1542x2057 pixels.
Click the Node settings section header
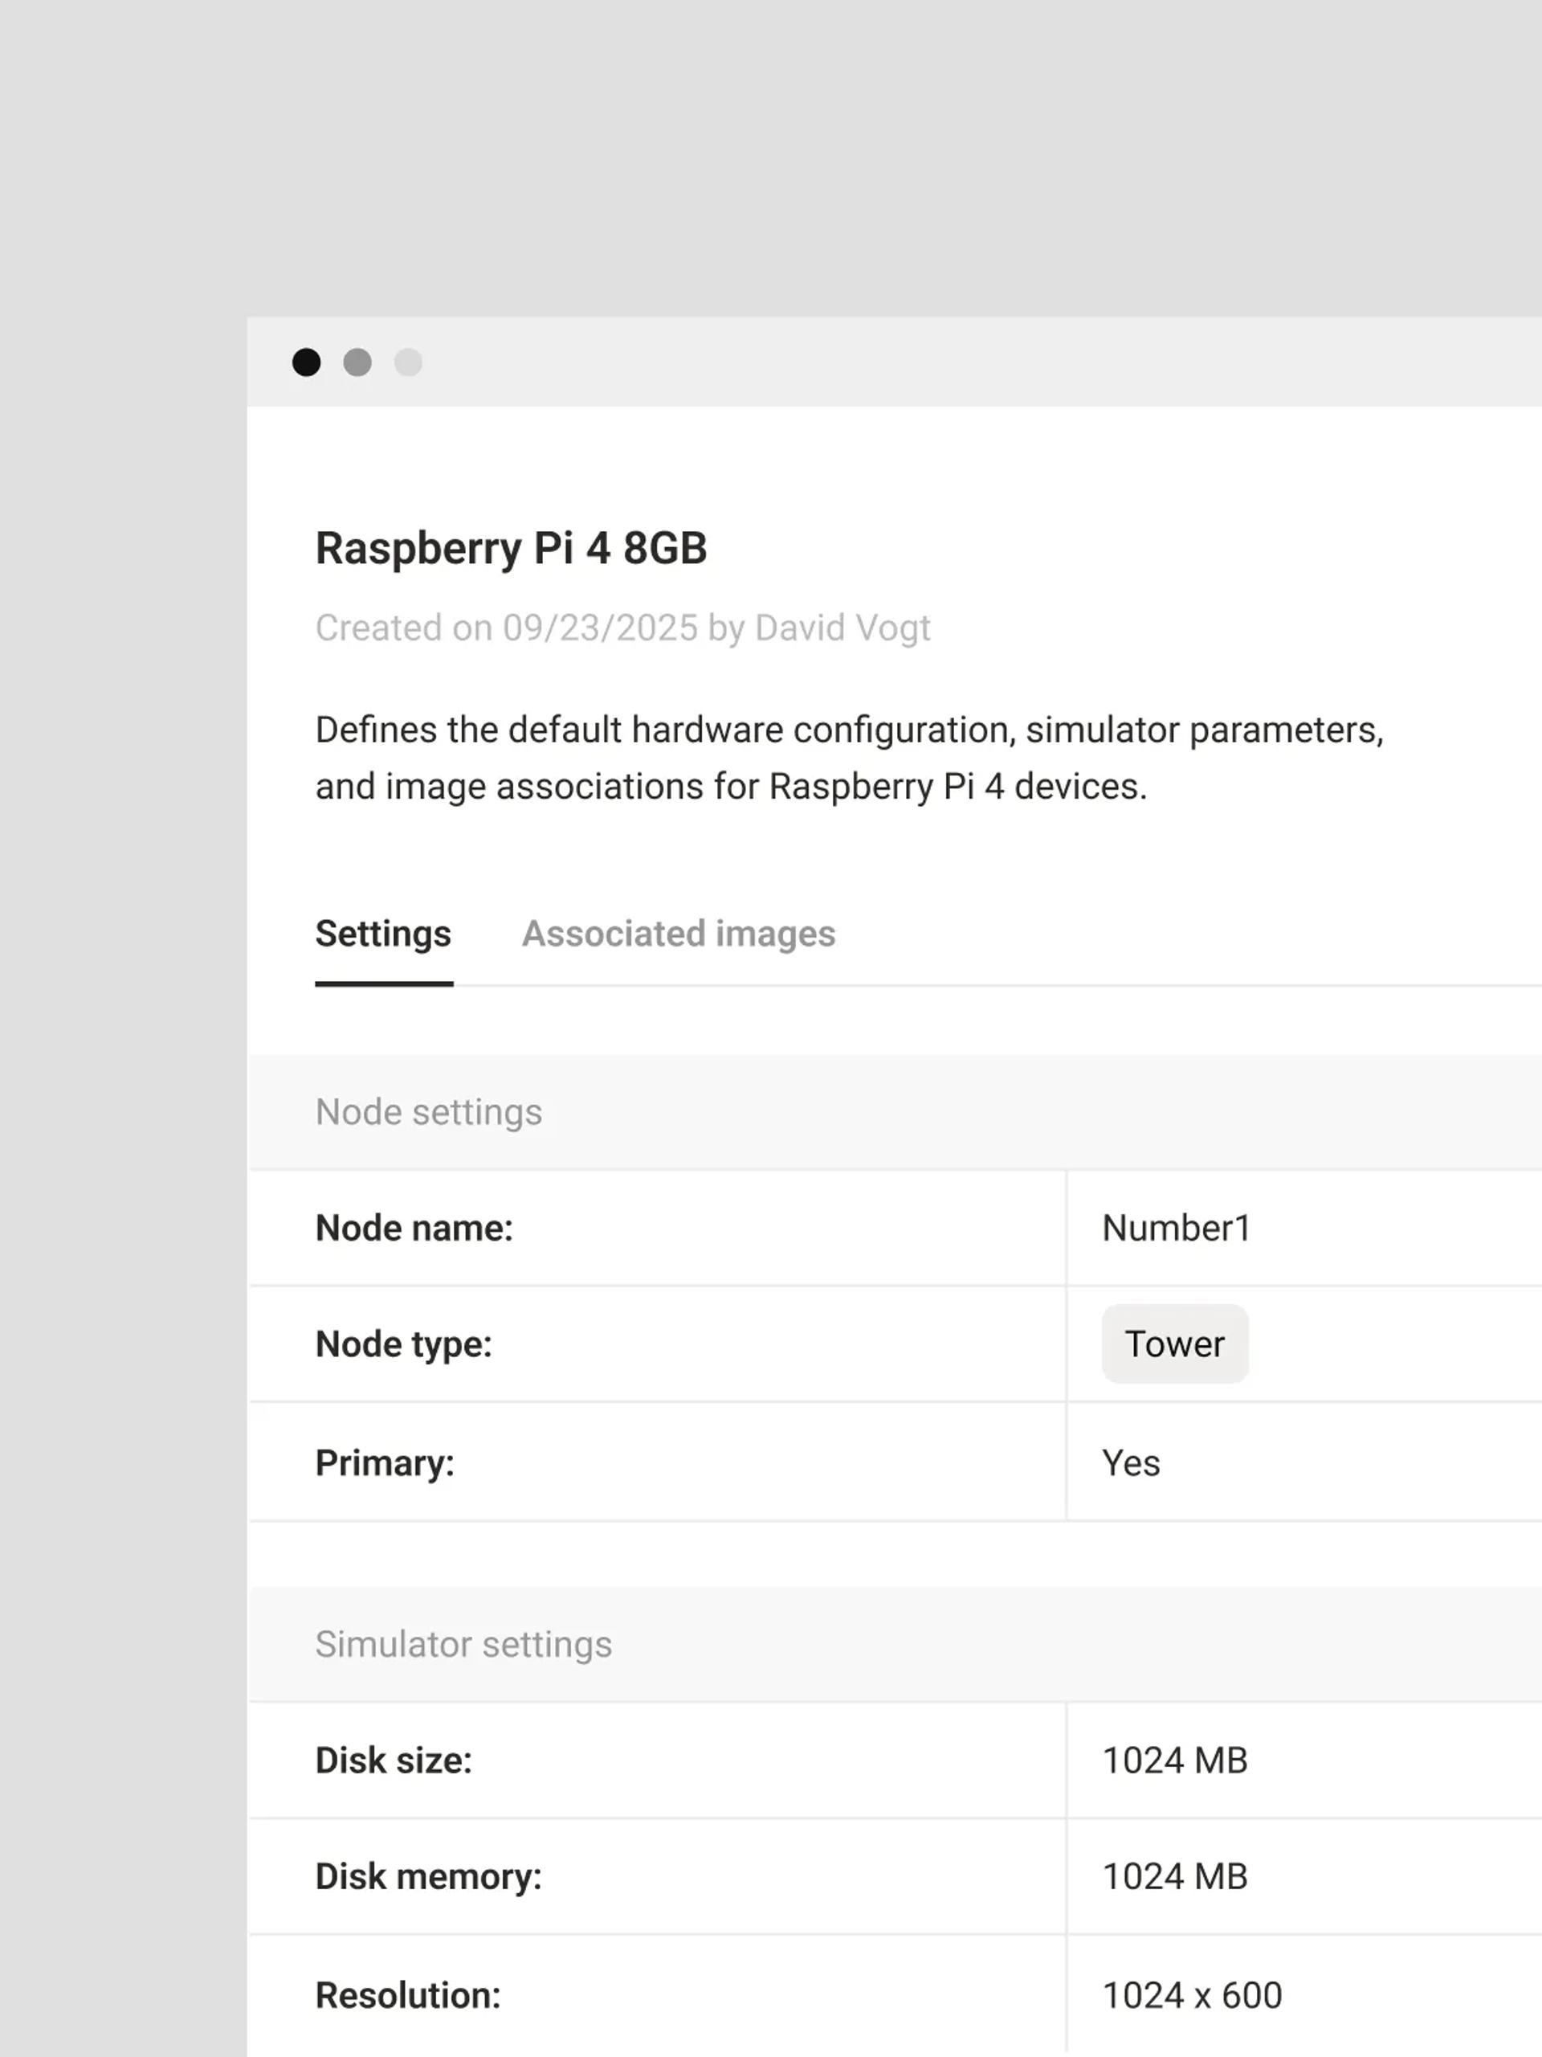point(896,1112)
